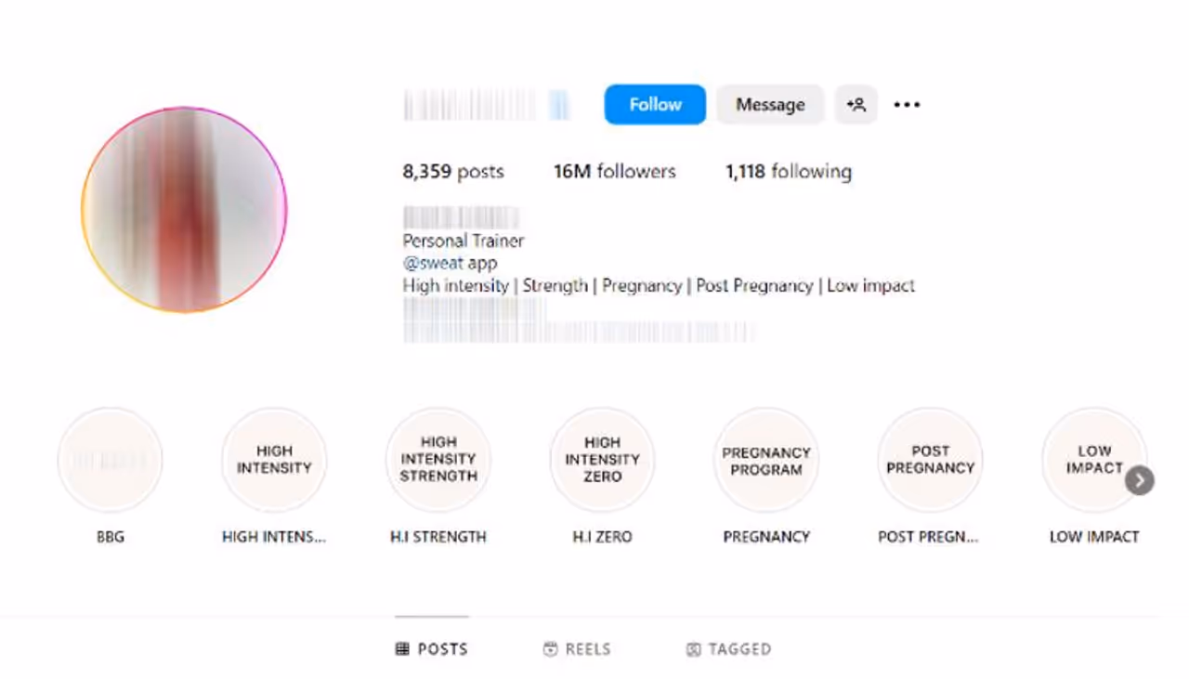Viewport: 1189px width, 679px height.
Task: Switch to the Reels tab
Action: [578, 649]
